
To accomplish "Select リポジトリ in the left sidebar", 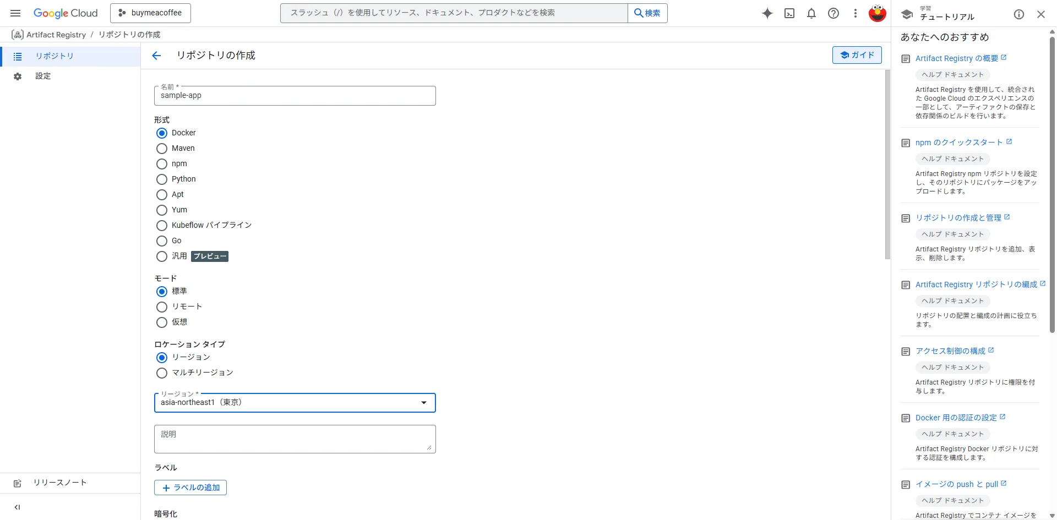I will pyautogui.click(x=54, y=56).
